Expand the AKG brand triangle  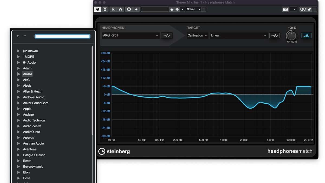click(x=19, y=80)
